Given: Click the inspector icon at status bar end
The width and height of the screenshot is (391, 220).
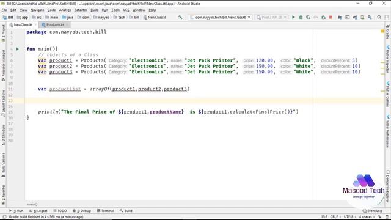Looking at the screenshot, I should tap(387, 217).
